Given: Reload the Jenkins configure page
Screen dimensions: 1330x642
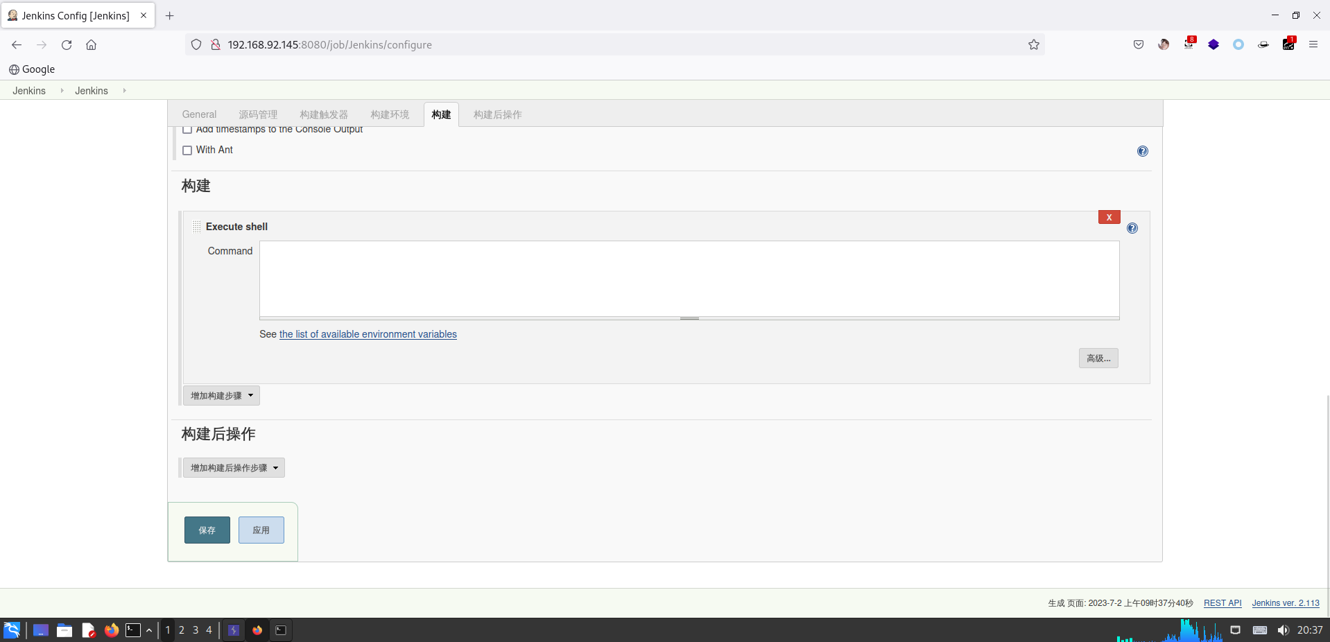Looking at the screenshot, I should coord(67,44).
